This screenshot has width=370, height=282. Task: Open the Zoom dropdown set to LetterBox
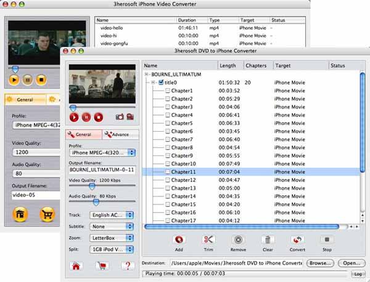coord(112,238)
